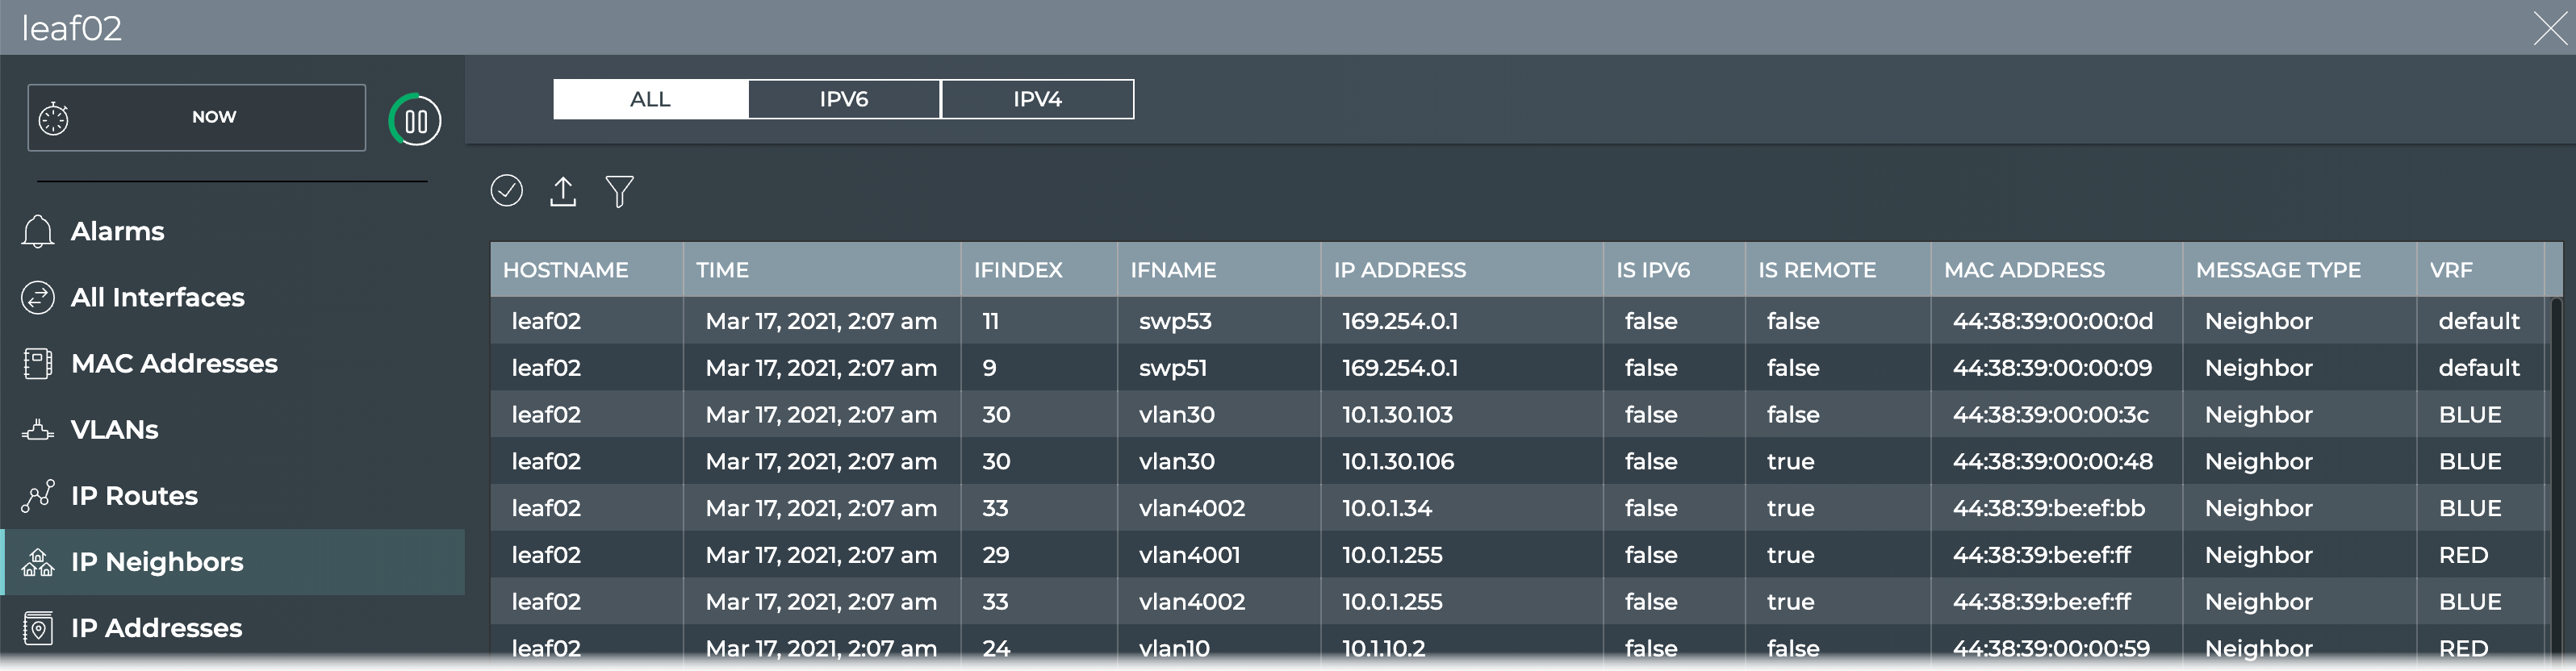The width and height of the screenshot is (2576, 671).
Task: Click the export upload icon
Action: (x=563, y=191)
